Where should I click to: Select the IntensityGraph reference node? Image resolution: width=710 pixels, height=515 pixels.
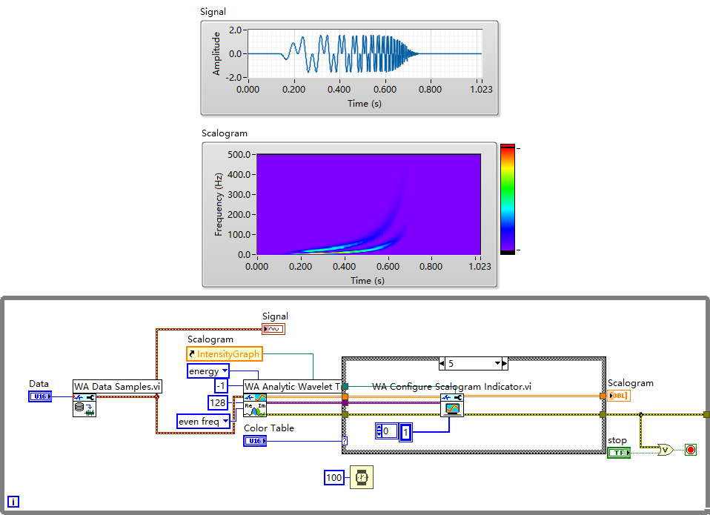point(224,354)
